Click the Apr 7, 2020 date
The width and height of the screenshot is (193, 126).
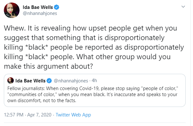39,115
